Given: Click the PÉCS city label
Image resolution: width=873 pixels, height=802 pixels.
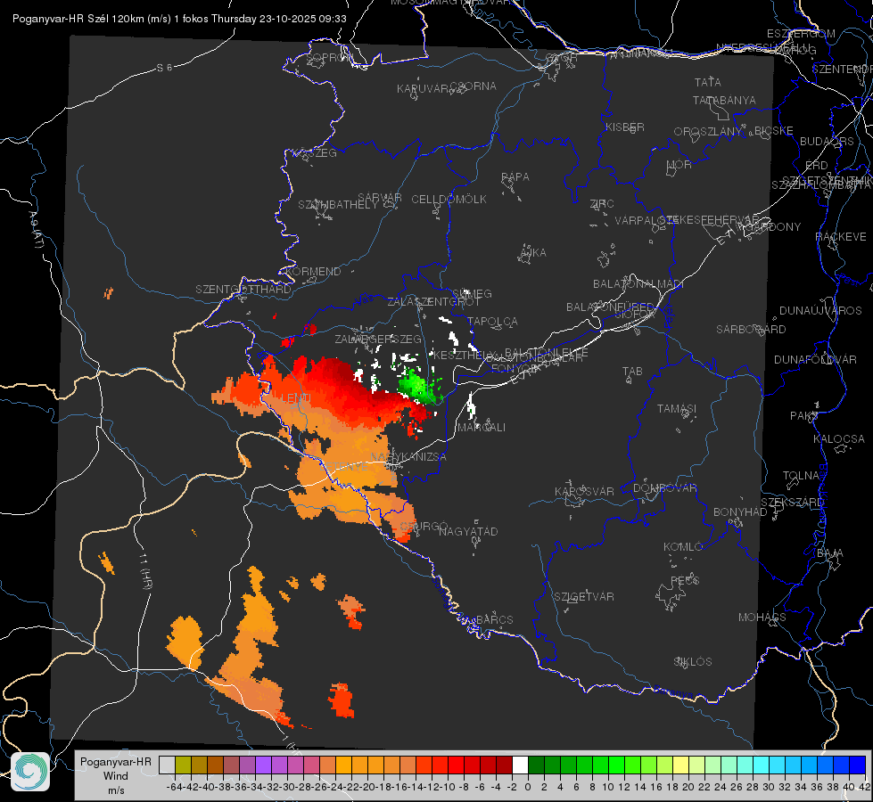Looking at the screenshot, I should (x=685, y=580).
